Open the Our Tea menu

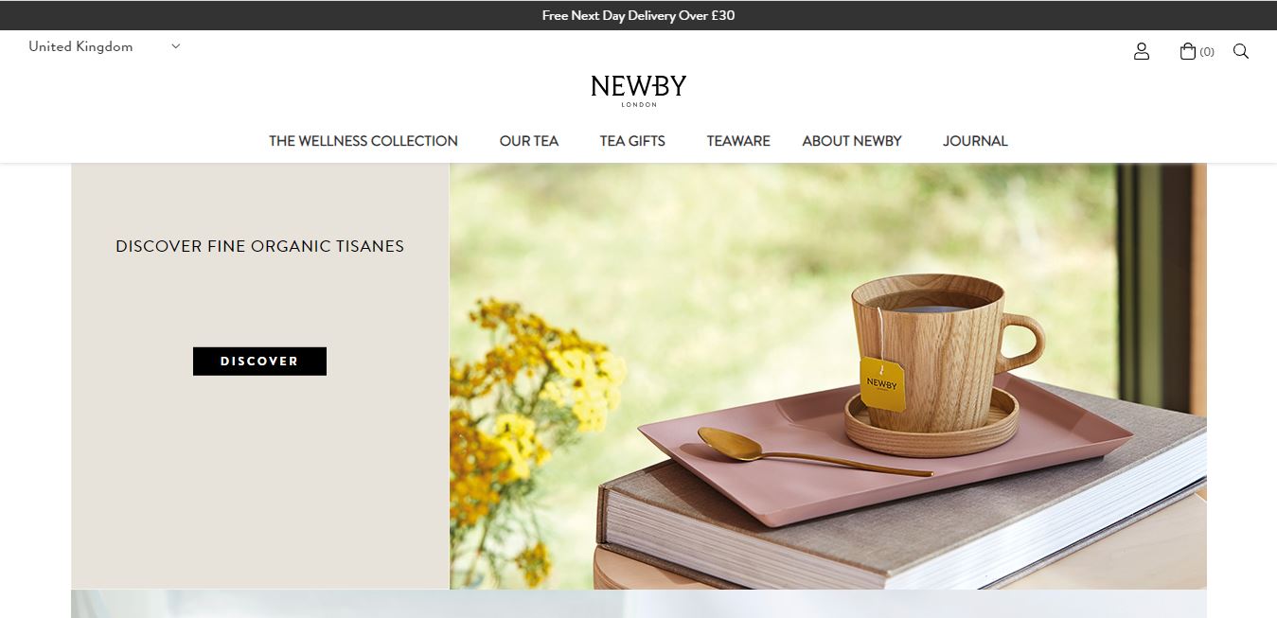point(529,141)
